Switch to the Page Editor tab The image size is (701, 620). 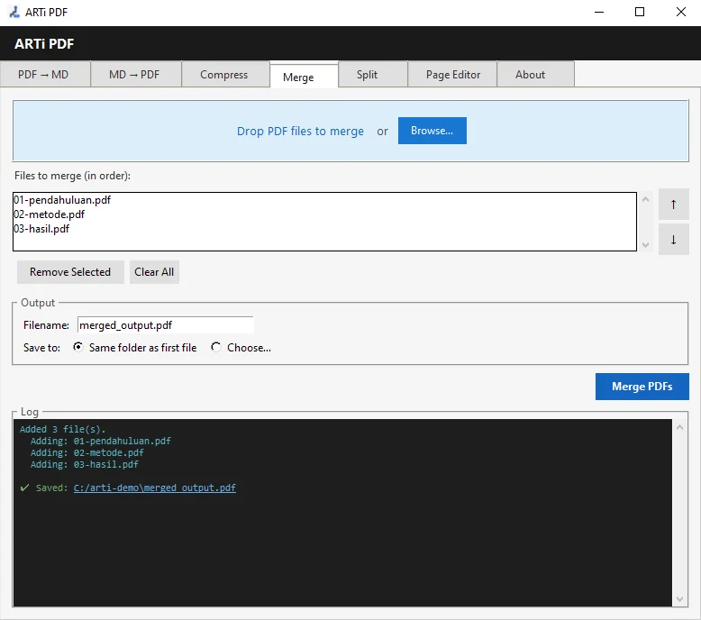click(x=452, y=74)
